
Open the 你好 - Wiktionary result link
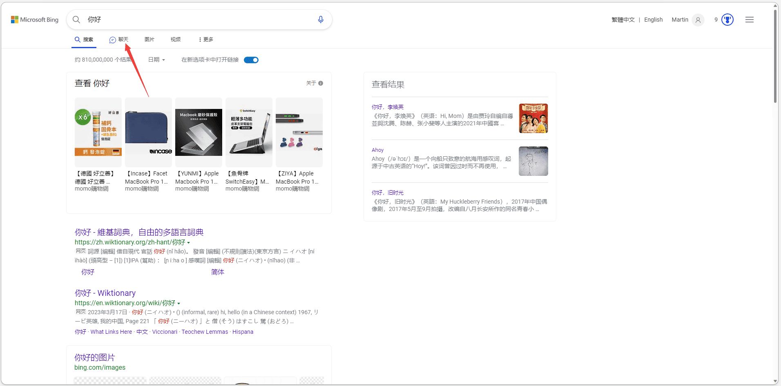[x=105, y=293]
